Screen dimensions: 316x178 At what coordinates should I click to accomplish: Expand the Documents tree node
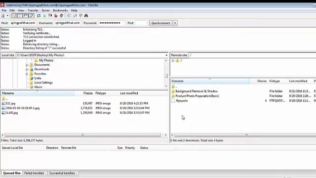pos(27,65)
